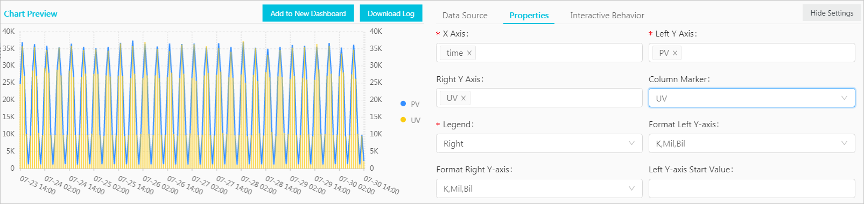Click the Download Log button
This screenshot has width=864, height=204.
(x=391, y=13)
